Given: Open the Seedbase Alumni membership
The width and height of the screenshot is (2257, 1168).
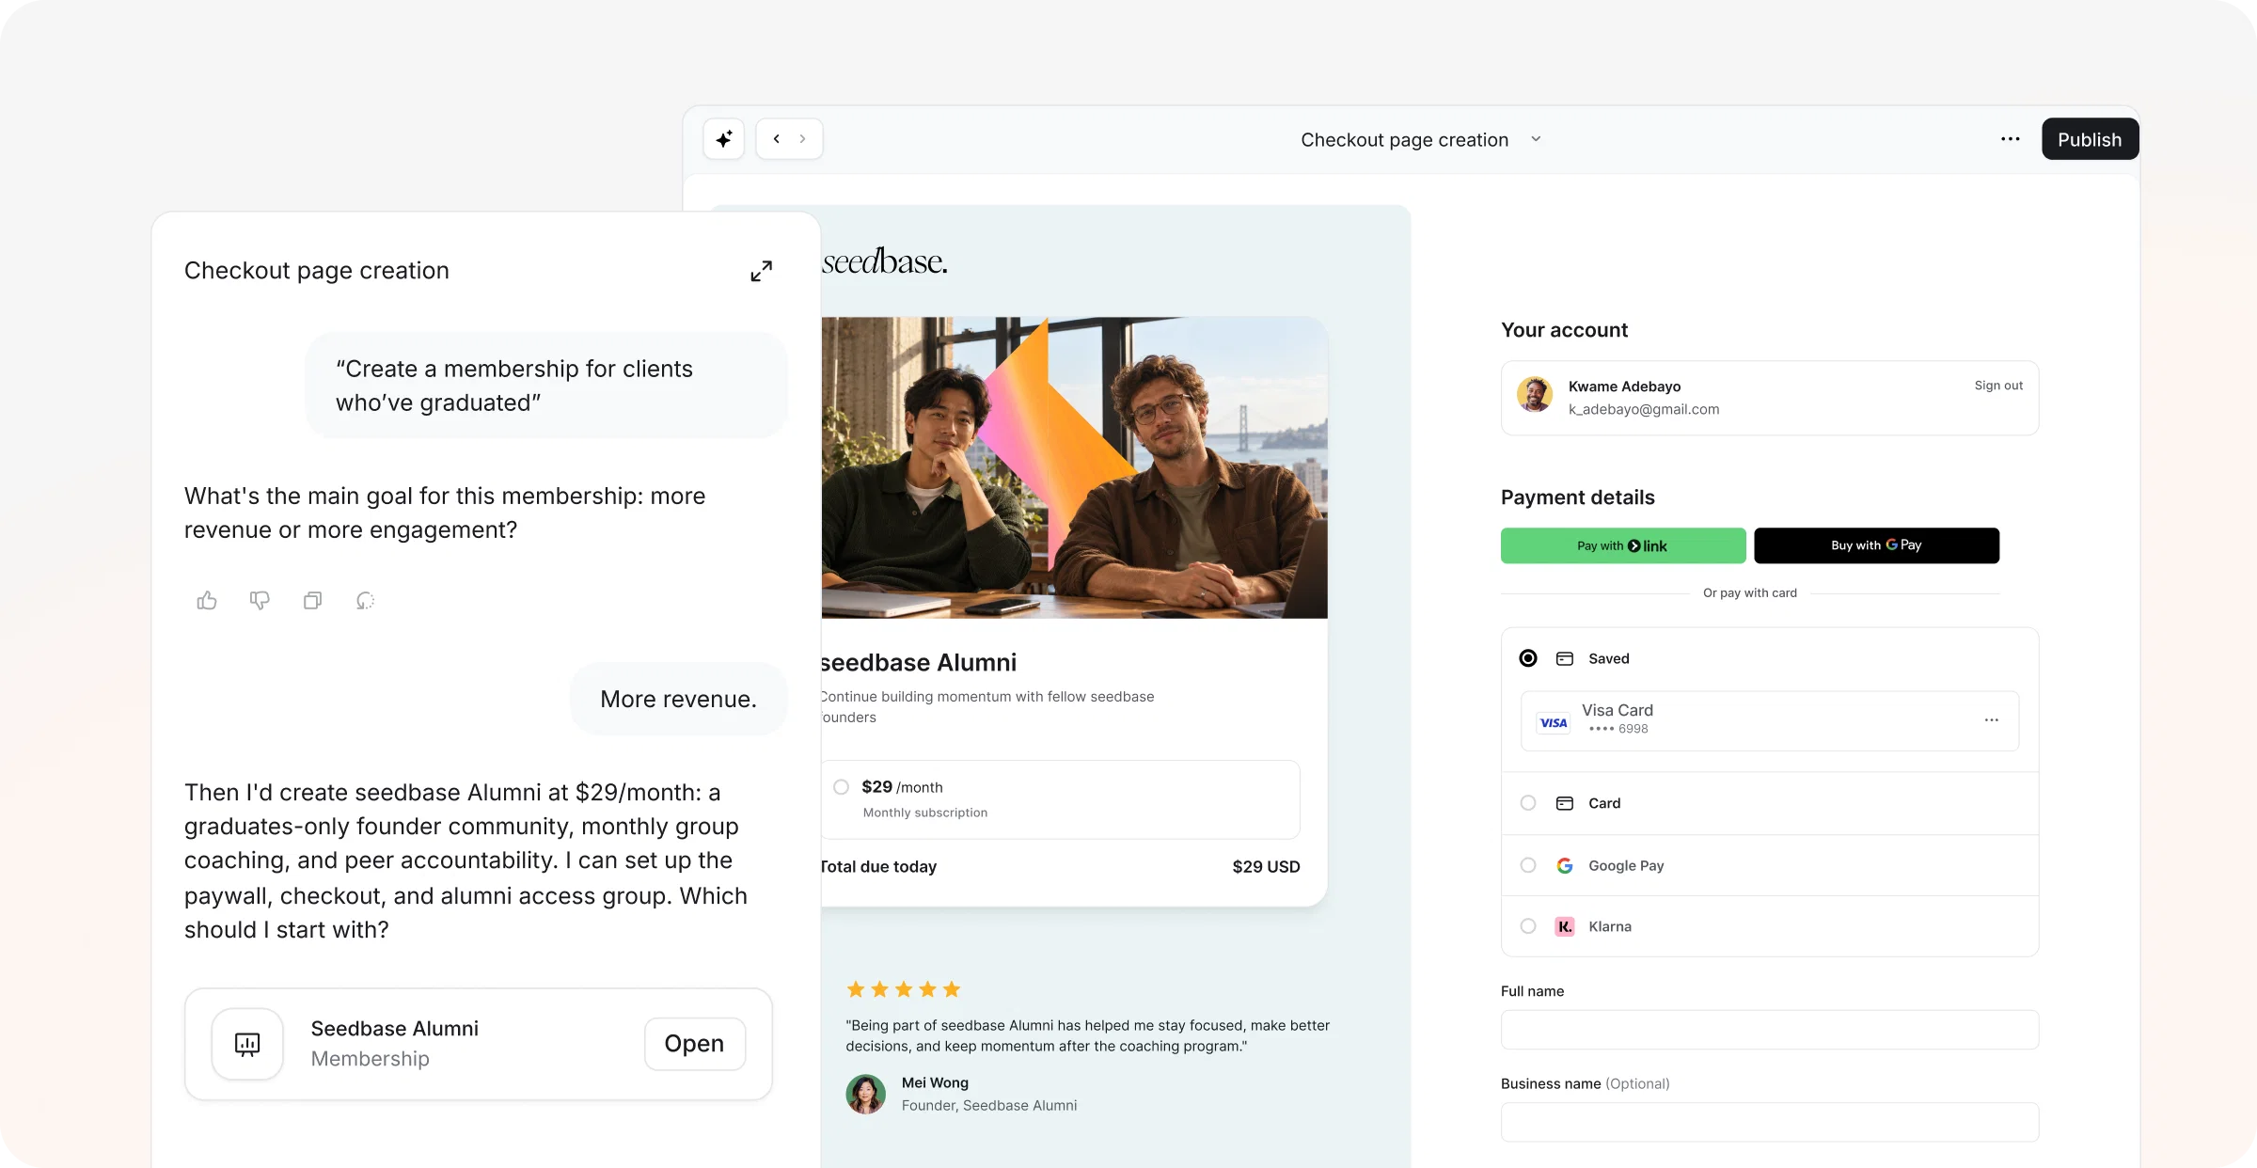Looking at the screenshot, I should [x=694, y=1044].
